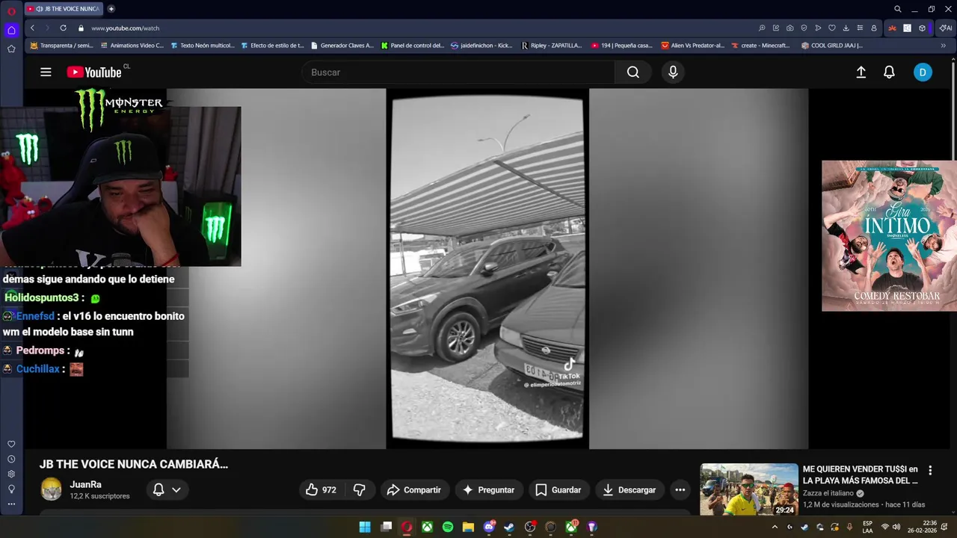The width and height of the screenshot is (957, 538).
Task: Open the Windows Start button
Action: click(365, 527)
